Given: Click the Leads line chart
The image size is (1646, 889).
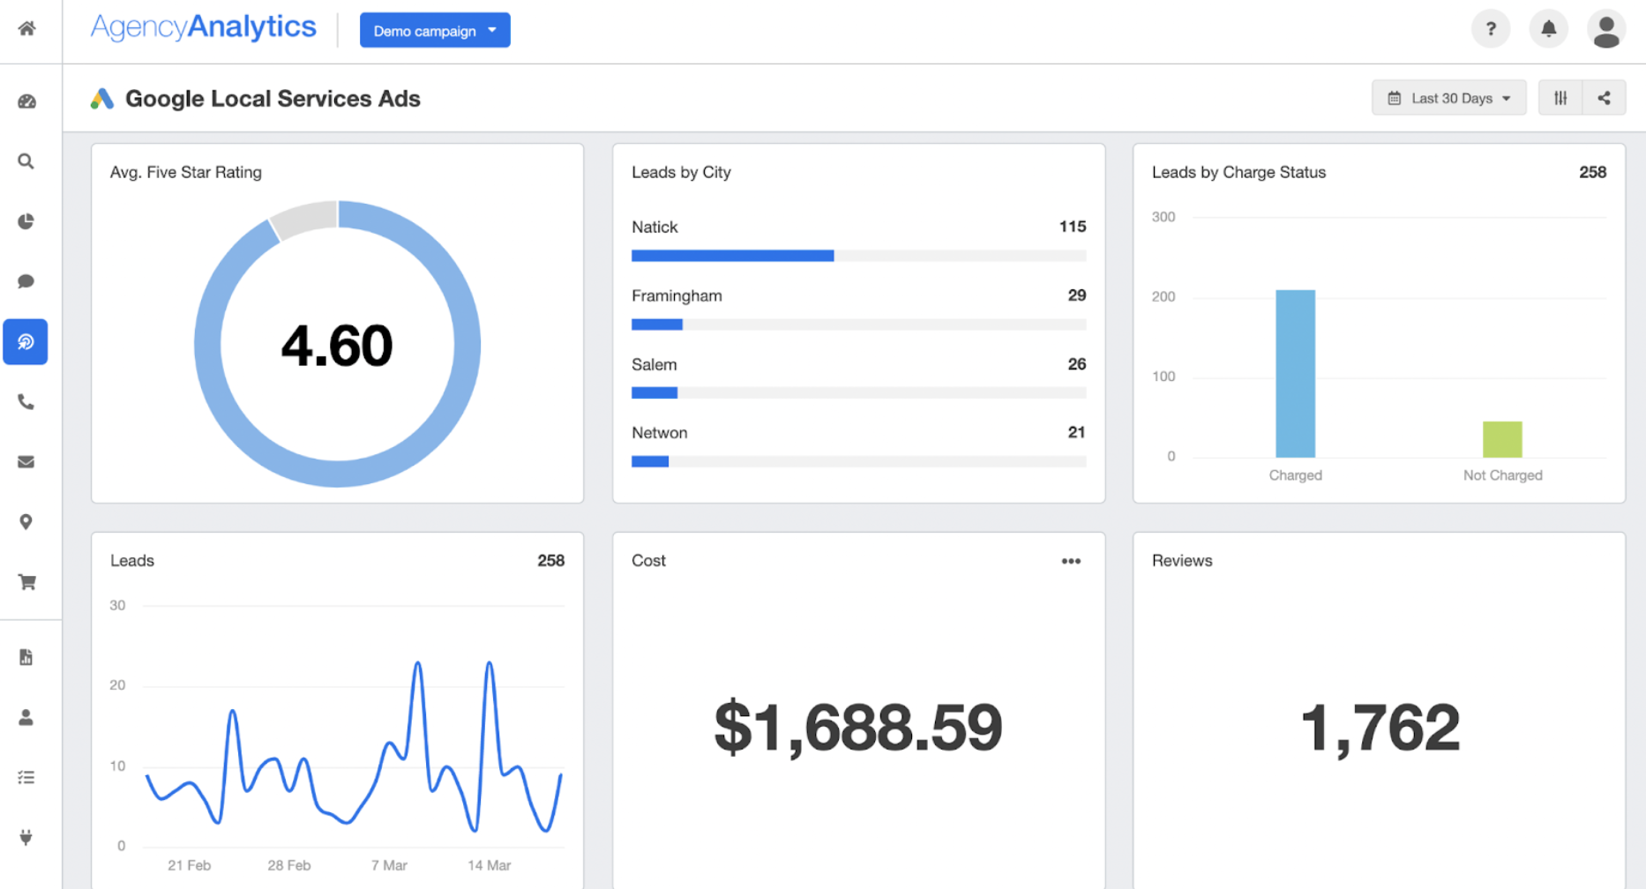Looking at the screenshot, I should point(353,746).
